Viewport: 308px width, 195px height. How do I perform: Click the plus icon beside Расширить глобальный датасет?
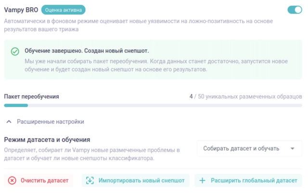[203, 181]
